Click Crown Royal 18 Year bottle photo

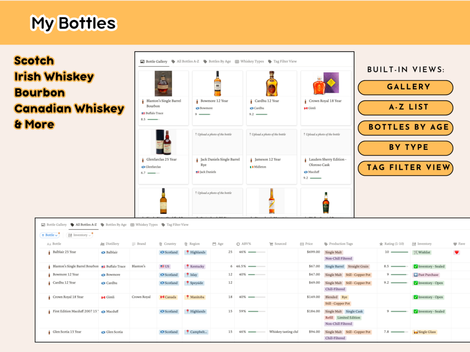(325, 84)
